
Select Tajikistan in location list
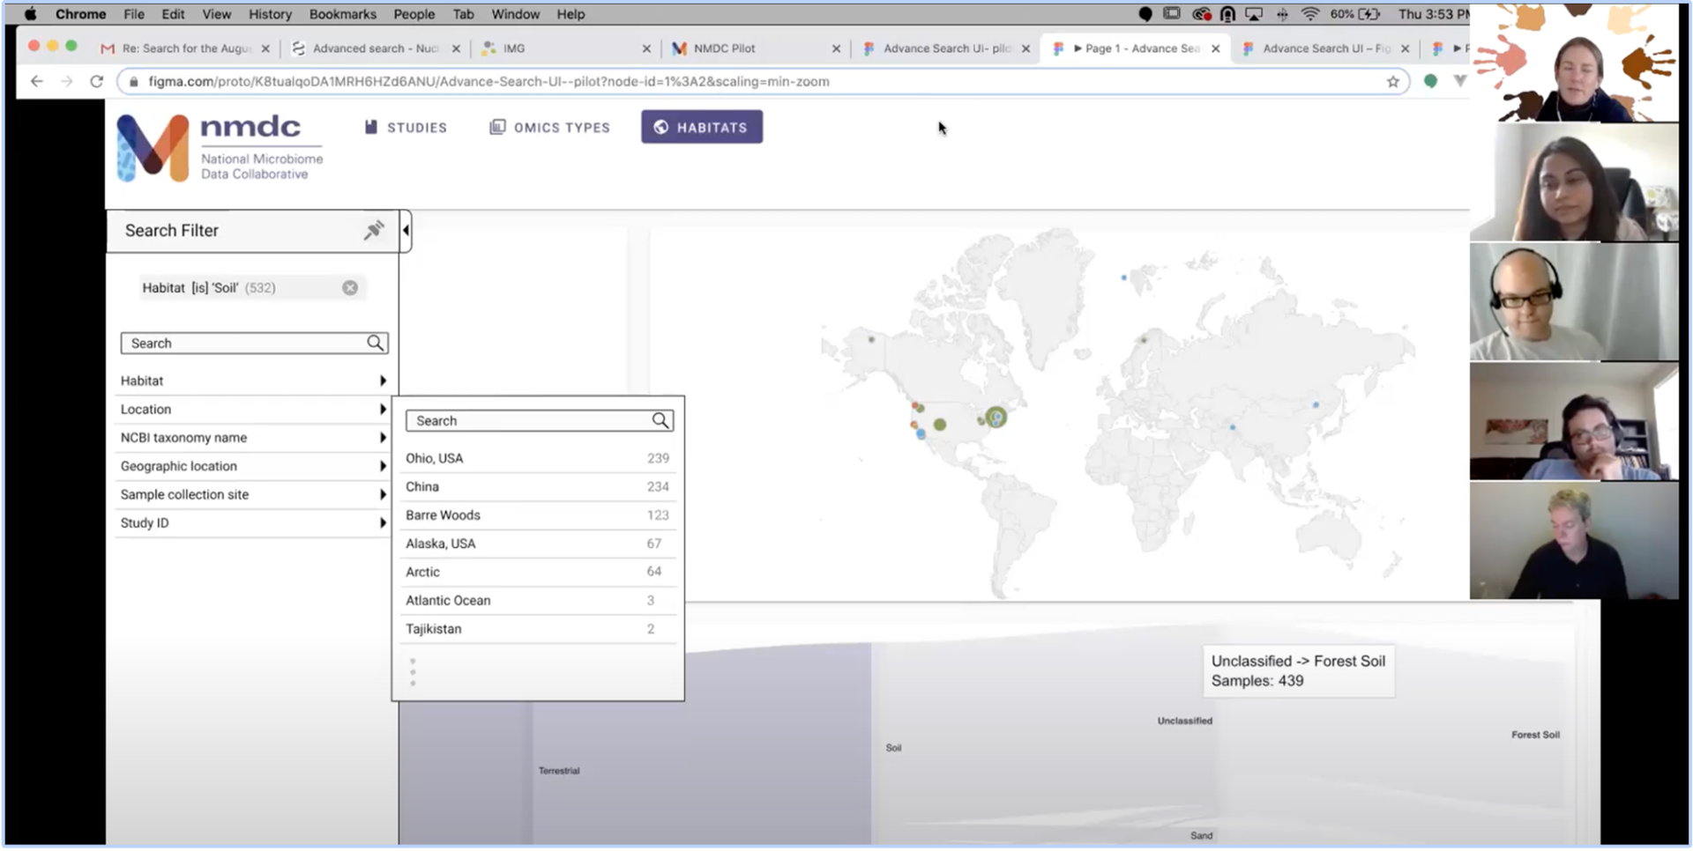pyautogui.click(x=538, y=629)
